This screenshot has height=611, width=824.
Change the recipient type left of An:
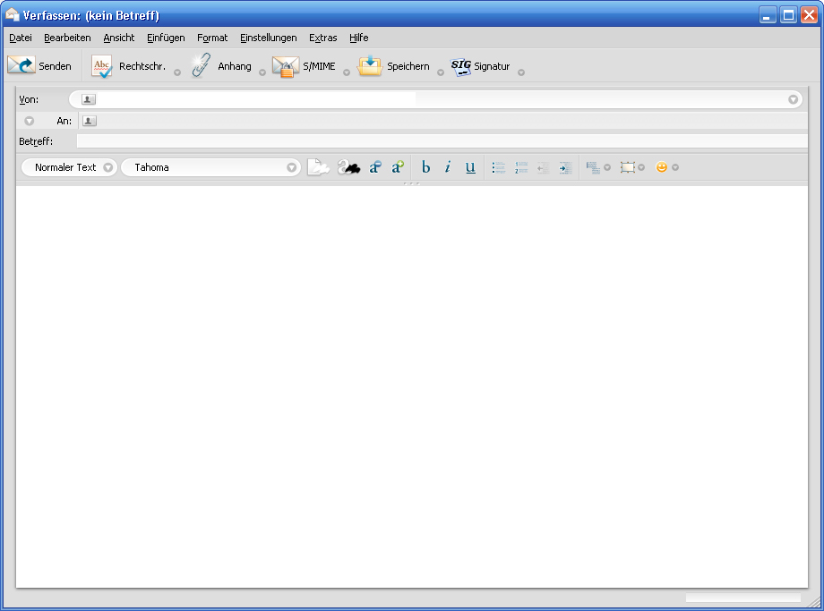point(30,122)
